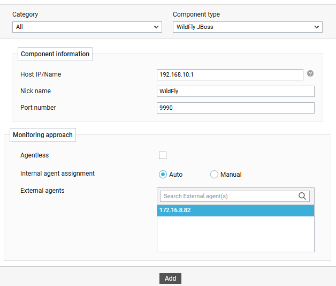Click the Category label text
The image size is (336, 286).
point(25,14)
